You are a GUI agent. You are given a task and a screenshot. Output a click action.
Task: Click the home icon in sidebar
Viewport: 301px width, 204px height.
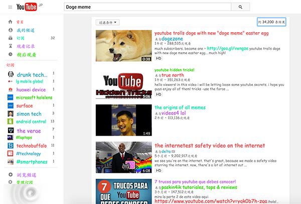[x=11, y=22]
